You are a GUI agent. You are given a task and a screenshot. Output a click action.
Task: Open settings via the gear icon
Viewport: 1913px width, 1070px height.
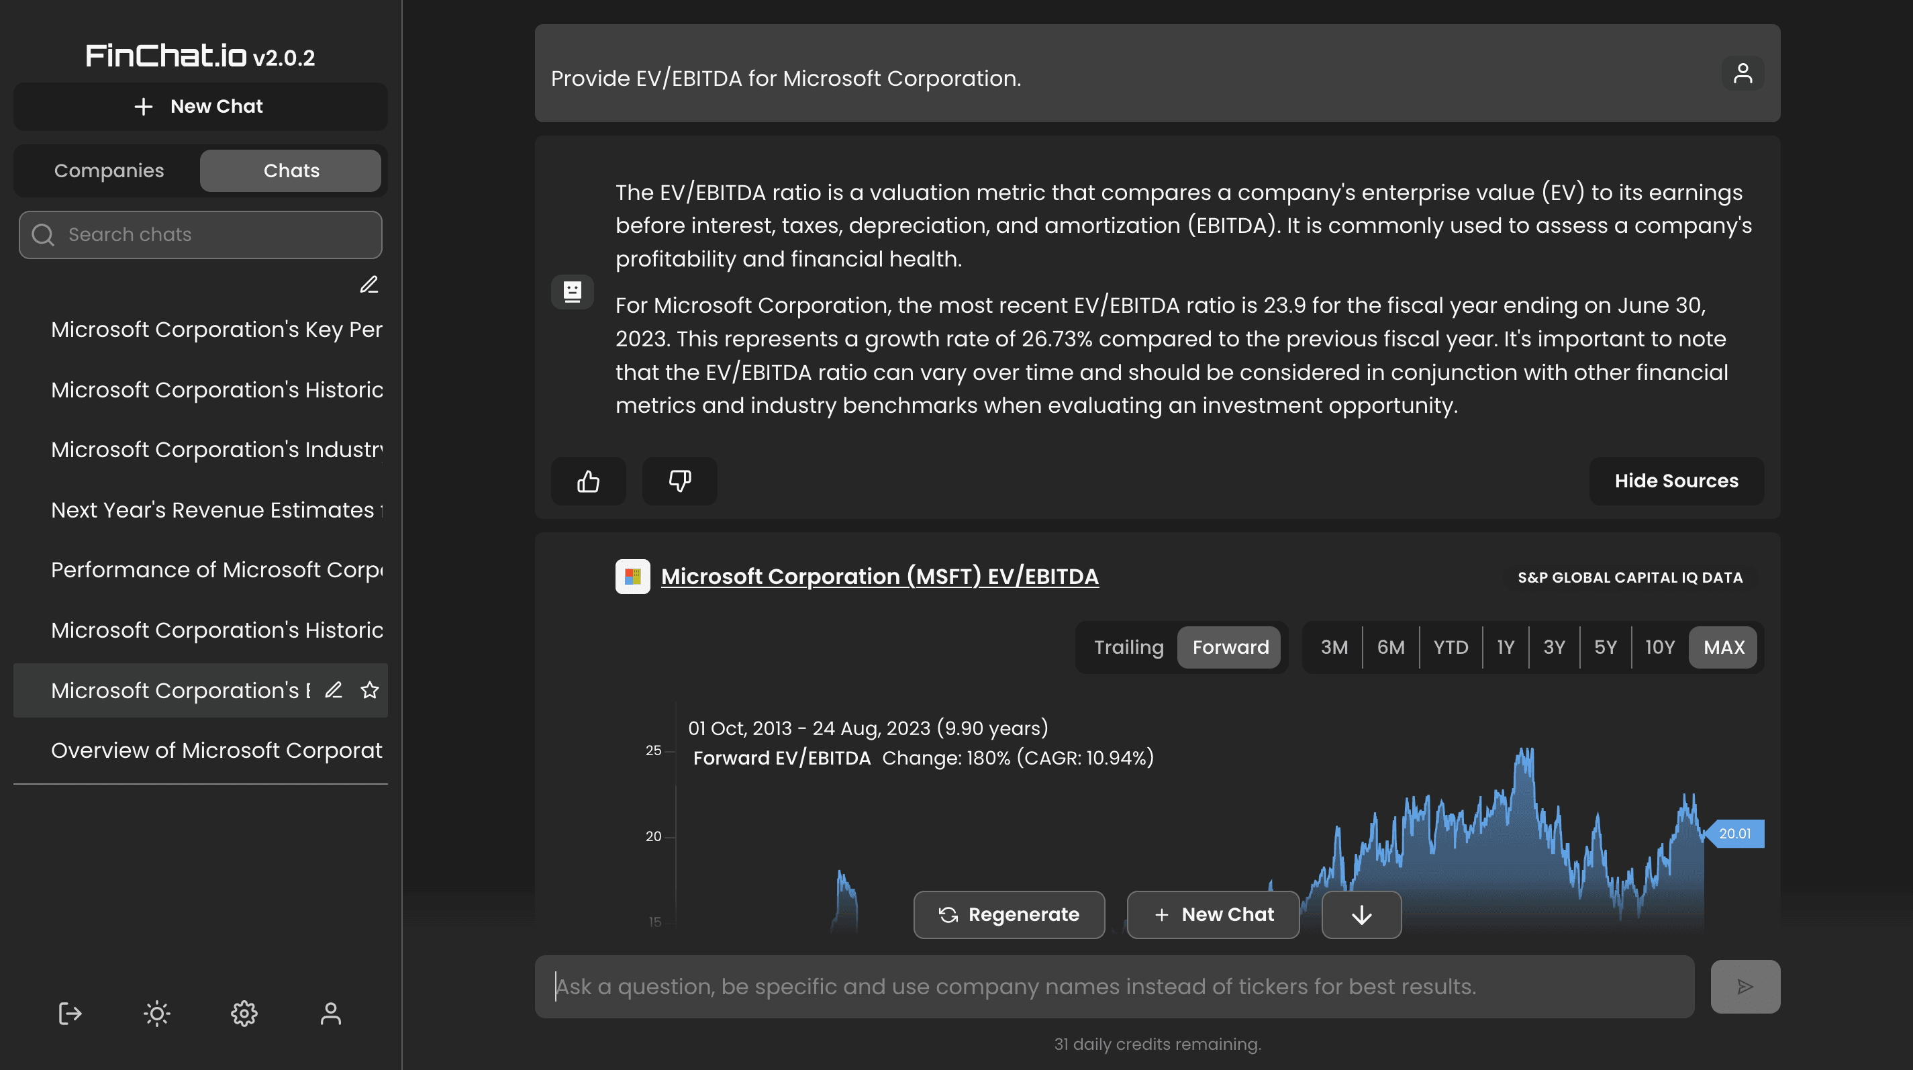(x=244, y=1014)
